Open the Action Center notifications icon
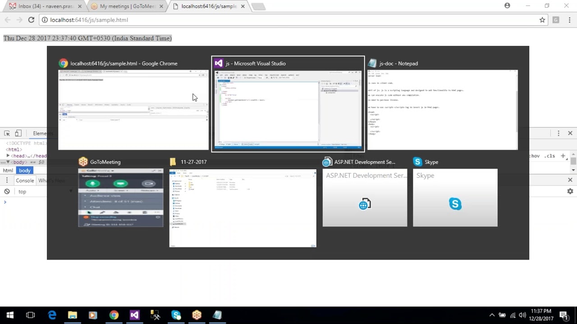This screenshot has width=577, height=324. click(x=563, y=315)
